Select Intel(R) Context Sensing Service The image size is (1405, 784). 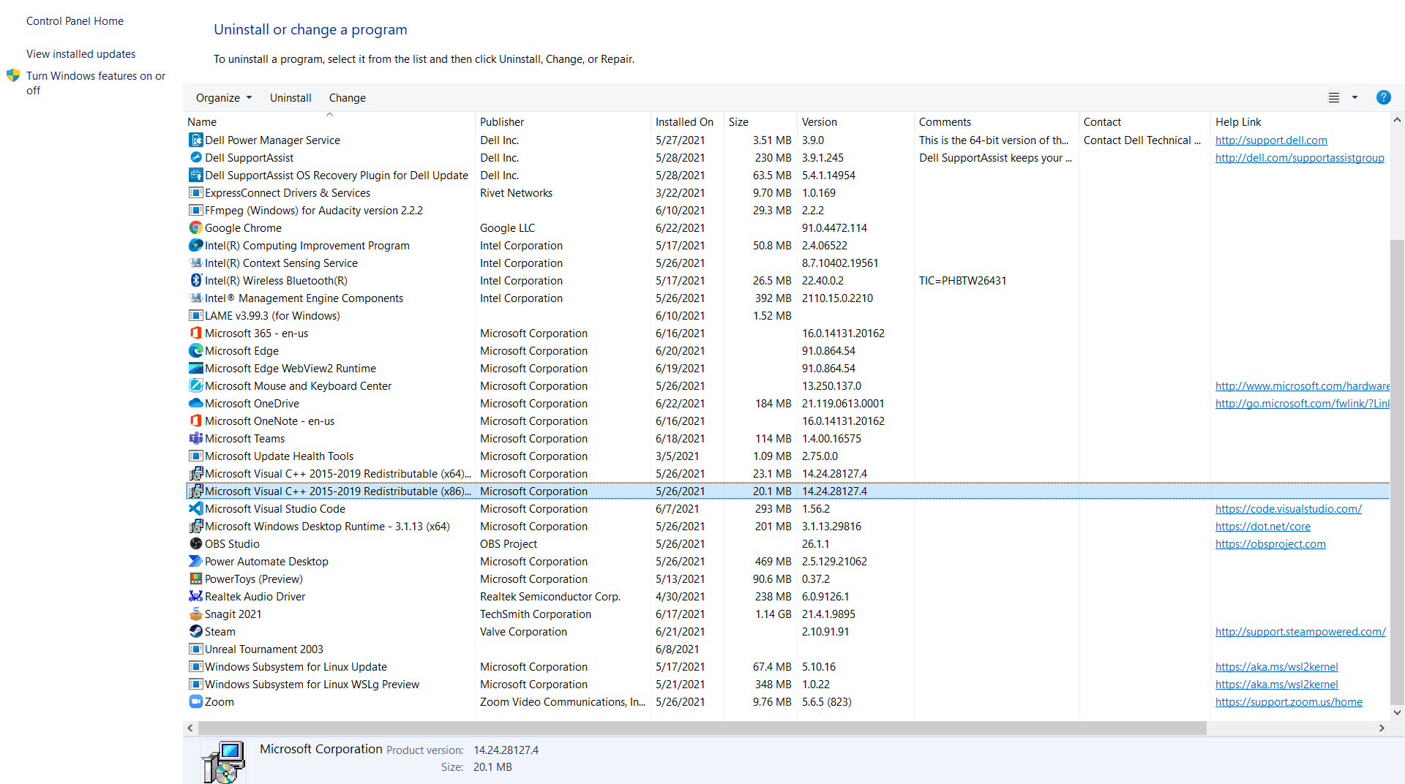787,263
